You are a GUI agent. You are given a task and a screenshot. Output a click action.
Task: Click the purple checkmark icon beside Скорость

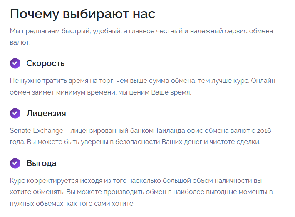click(x=15, y=63)
